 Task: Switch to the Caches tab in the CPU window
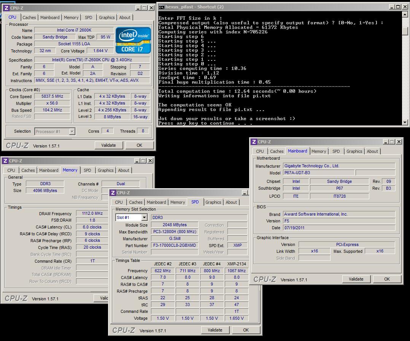(29, 17)
